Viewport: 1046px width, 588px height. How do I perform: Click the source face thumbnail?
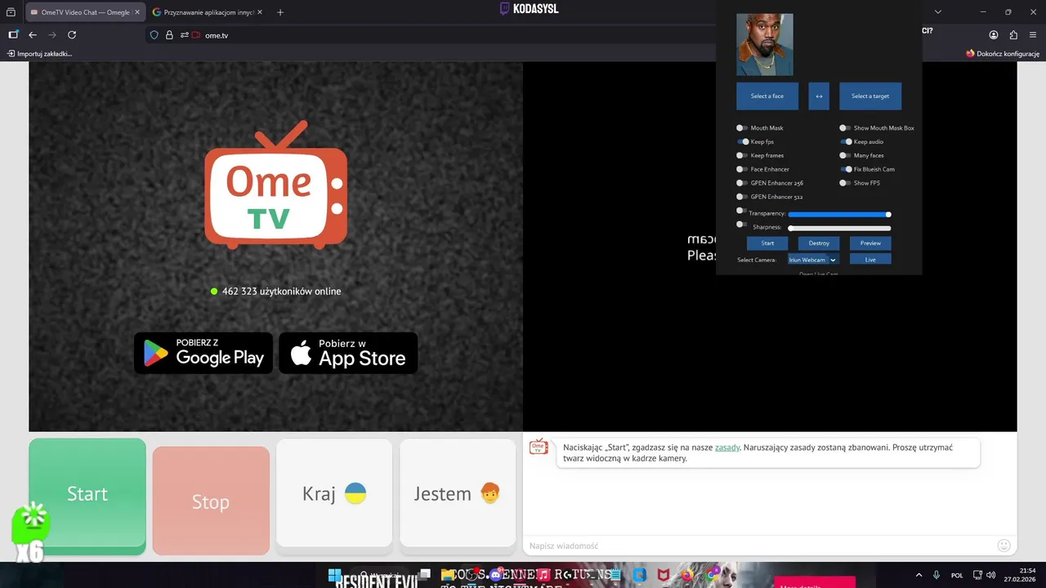765,45
